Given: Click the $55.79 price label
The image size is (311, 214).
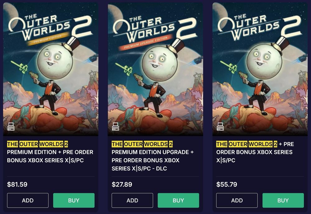Looking at the screenshot, I should pos(227,184).
